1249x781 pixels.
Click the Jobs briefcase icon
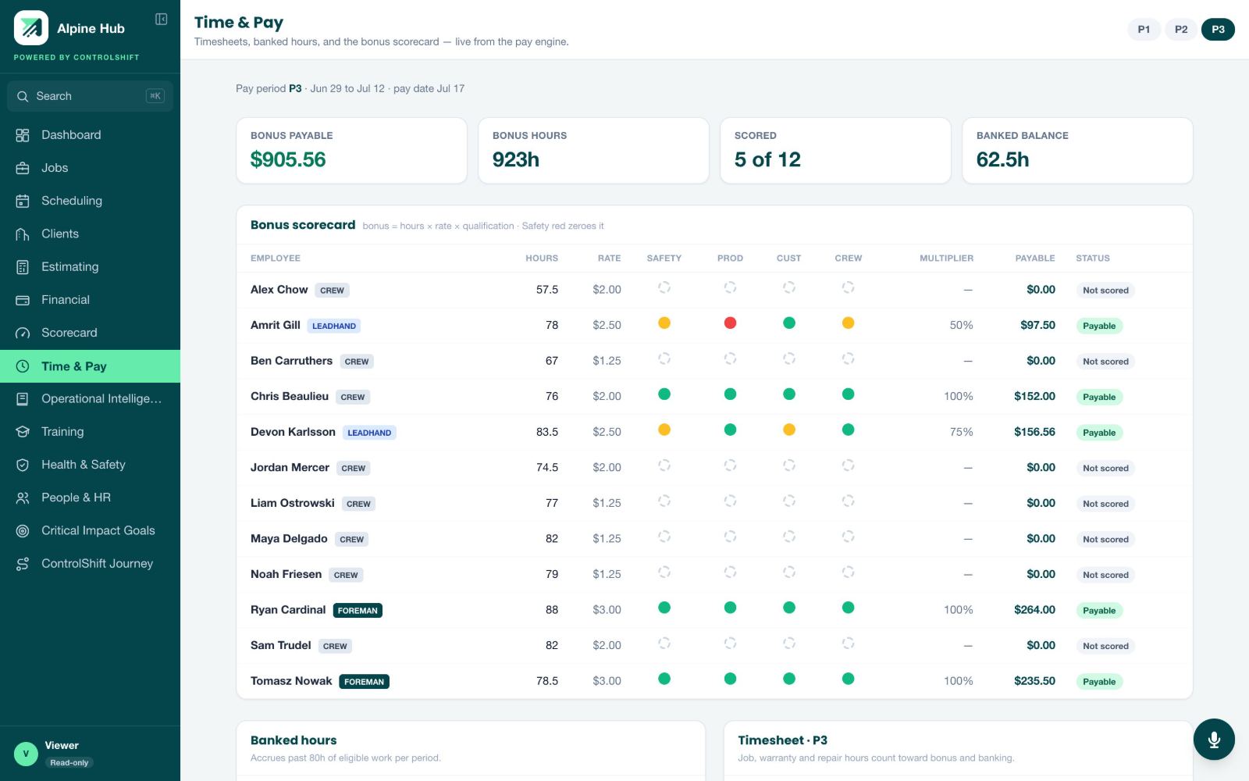23,168
